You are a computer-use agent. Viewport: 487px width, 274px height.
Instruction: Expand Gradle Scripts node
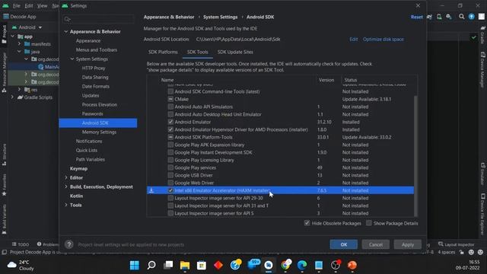tap(12, 97)
